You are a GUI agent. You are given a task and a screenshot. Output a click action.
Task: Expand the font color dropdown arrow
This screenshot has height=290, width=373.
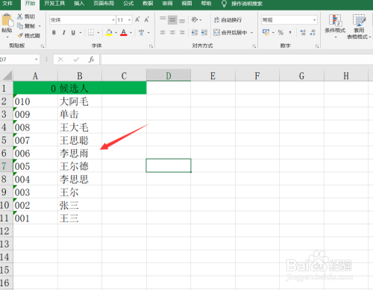pyautogui.click(x=131, y=33)
